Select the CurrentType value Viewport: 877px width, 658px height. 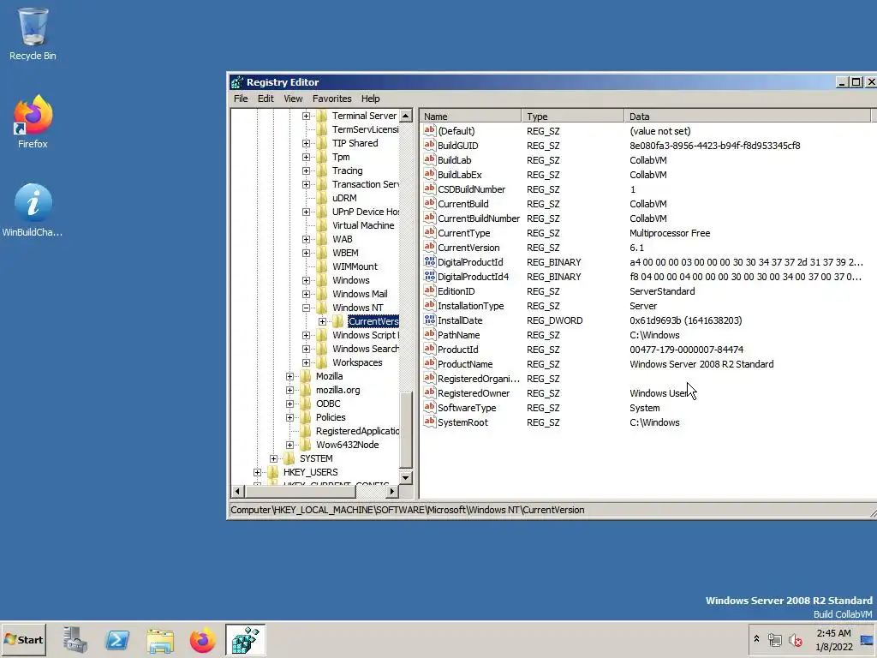[x=463, y=233]
